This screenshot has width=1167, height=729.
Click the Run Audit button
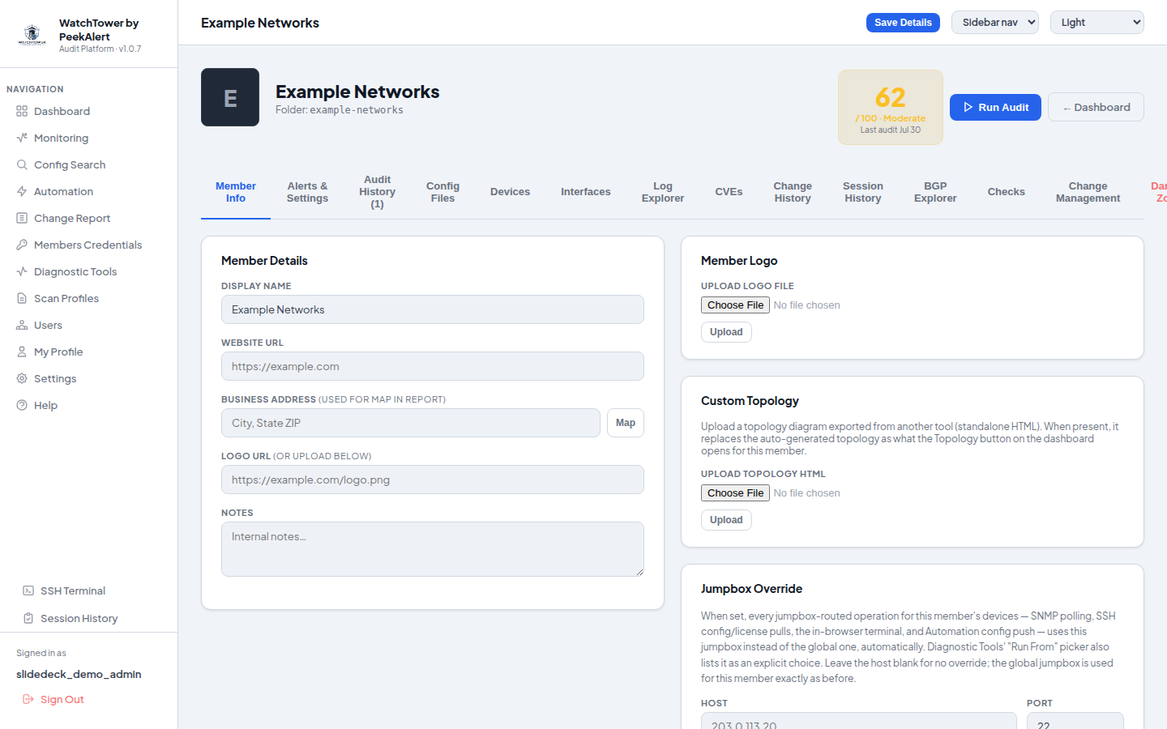click(995, 107)
